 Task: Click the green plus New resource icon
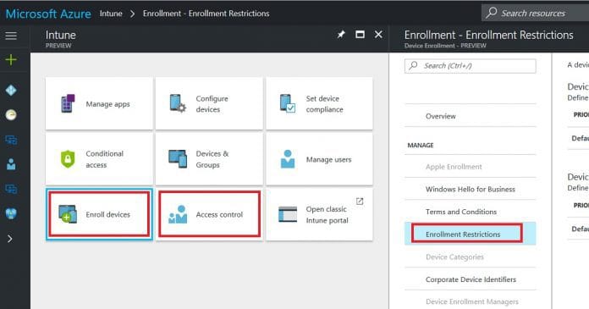(11, 60)
